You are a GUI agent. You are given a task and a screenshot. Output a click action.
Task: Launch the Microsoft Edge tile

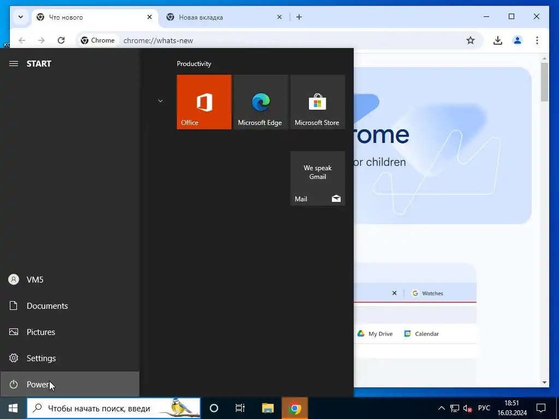pos(260,102)
